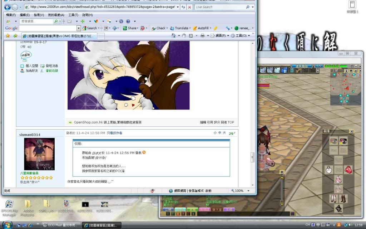Click the browser Back arrow button
The height and width of the screenshot is (229, 366).
click(7, 7)
